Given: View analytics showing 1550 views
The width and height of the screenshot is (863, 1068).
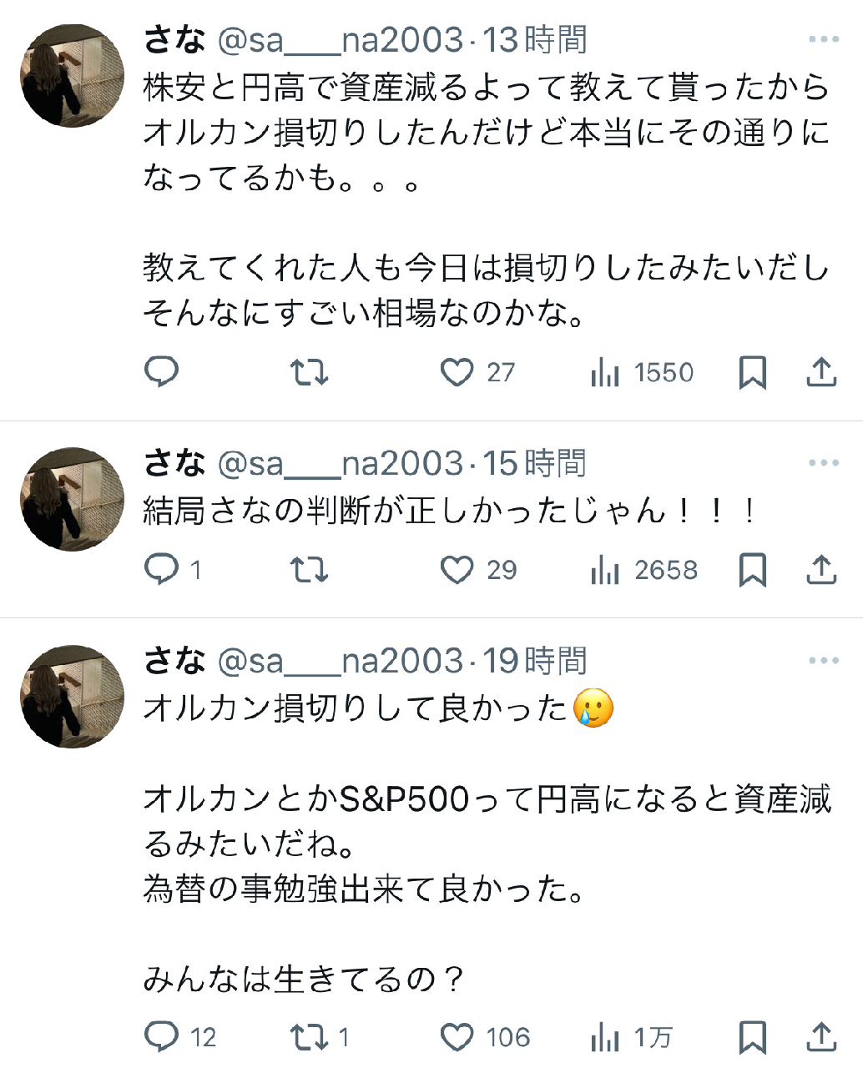Looking at the screenshot, I should tap(642, 372).
